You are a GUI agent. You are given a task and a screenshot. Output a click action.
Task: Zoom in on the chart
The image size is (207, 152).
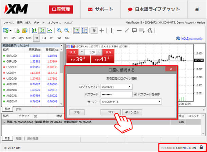[x=59, y=30]
